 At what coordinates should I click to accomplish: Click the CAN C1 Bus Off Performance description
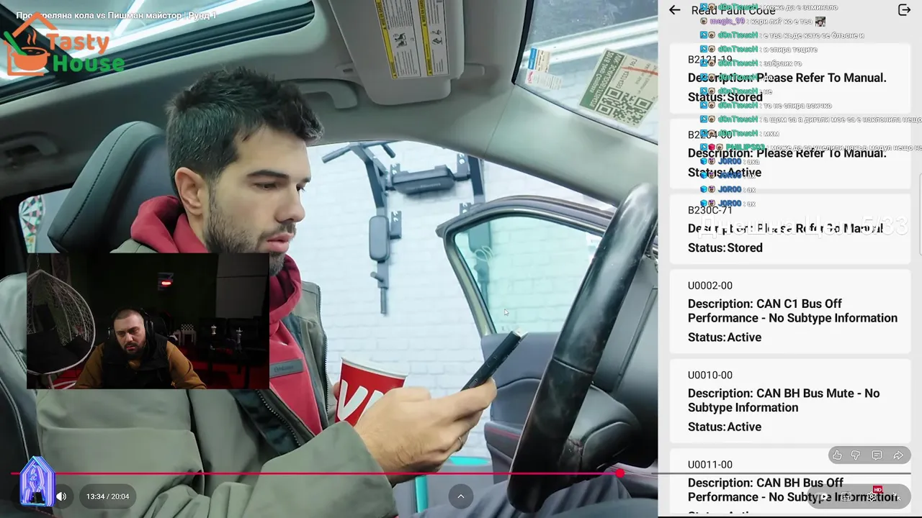(x=792, y=311)
